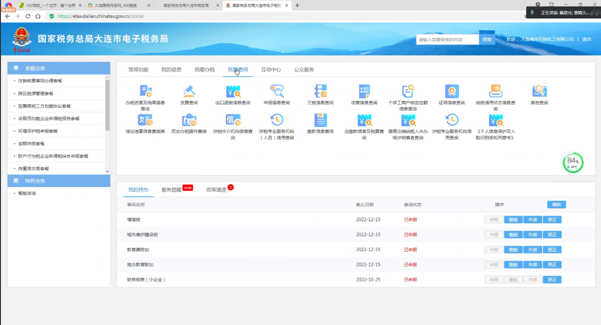Select the 证明信息查询 icon

pyautogui.click(x=452, y=91)
